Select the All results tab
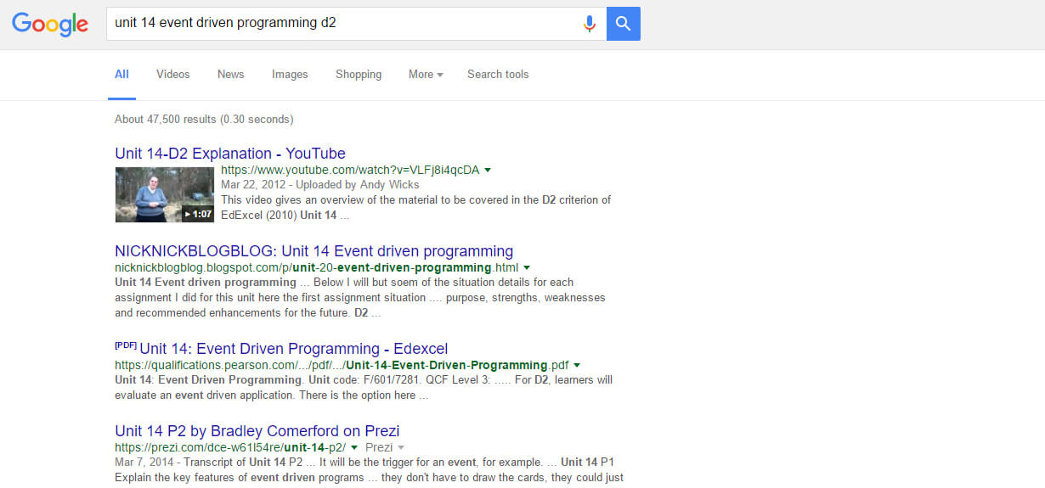The width and height of the screenshot is (1045, 488). [x=121, y=75]
